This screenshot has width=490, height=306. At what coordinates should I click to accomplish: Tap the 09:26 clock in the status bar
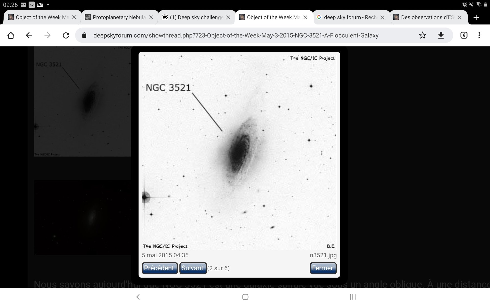coord(10,5)
